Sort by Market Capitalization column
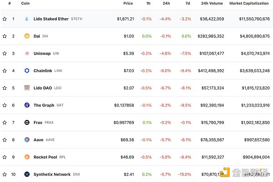This screenshot has height=182, width=273. coord(249,3)
